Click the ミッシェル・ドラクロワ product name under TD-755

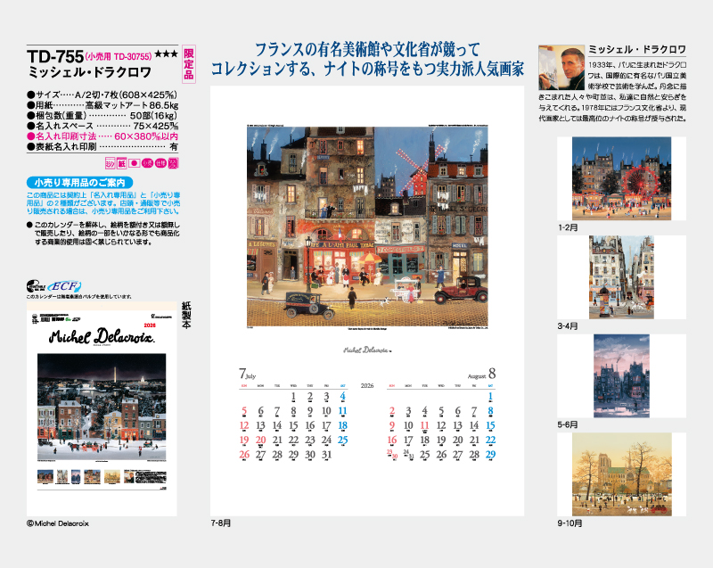90,72
